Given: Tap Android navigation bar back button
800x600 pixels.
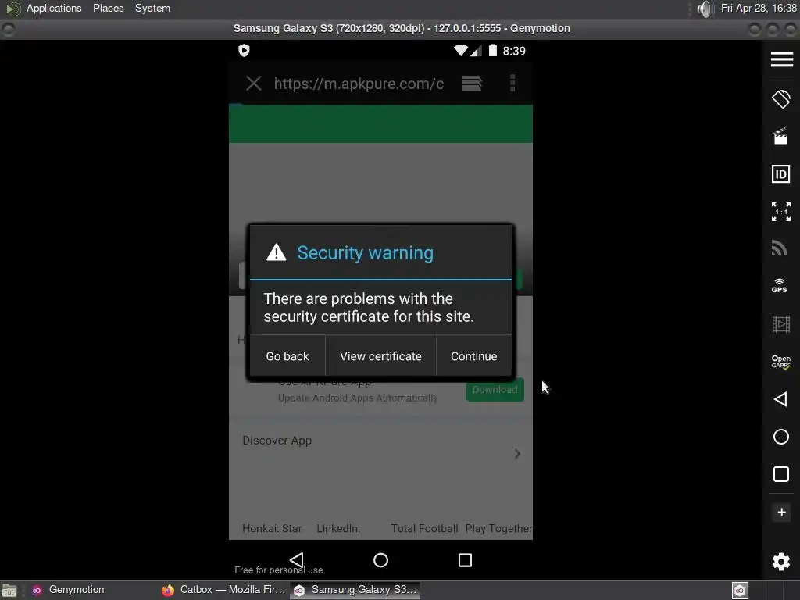Looking at the screenshot, I should pos(296,559).
